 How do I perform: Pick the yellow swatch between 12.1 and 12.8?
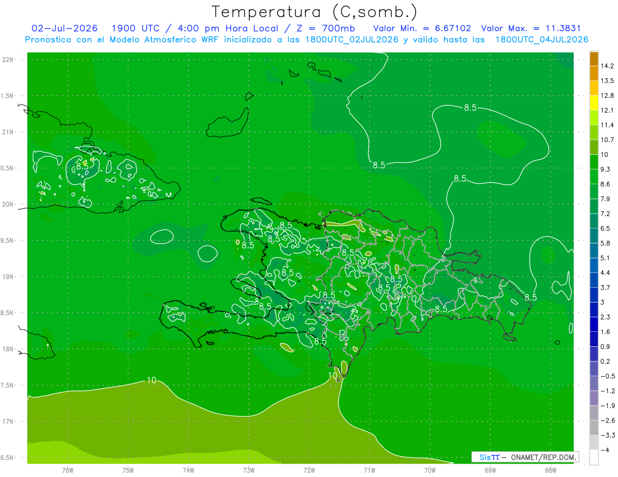[x=594, y=103]
